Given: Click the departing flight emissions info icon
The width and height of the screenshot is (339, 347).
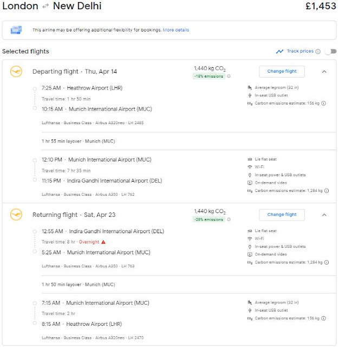Looking at the screenshot, I should [x=229, y=76].
